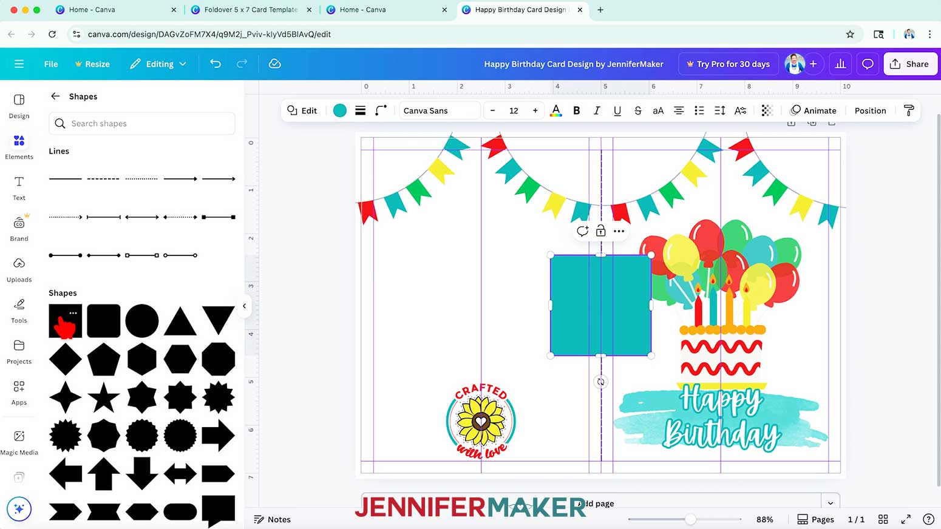
Task: Open the hamburger main menu
Action: pos(19,64)
